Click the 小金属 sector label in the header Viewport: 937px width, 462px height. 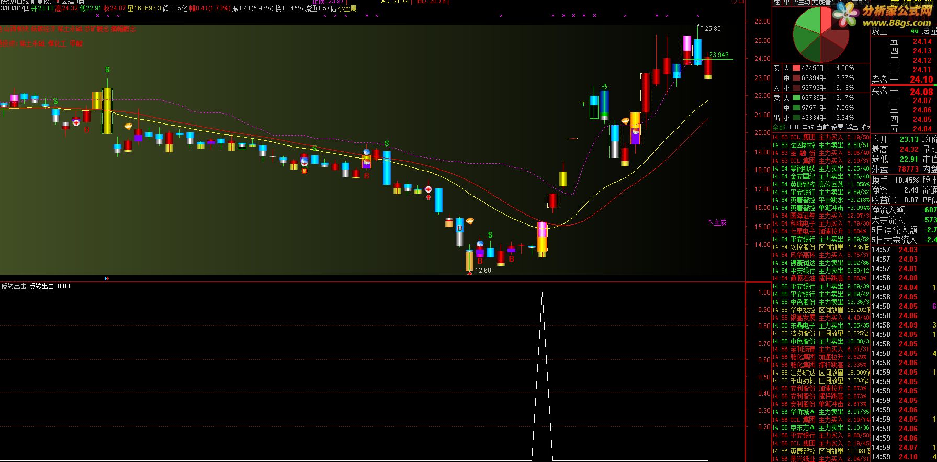pyautogui.click(x=347, y=8)
